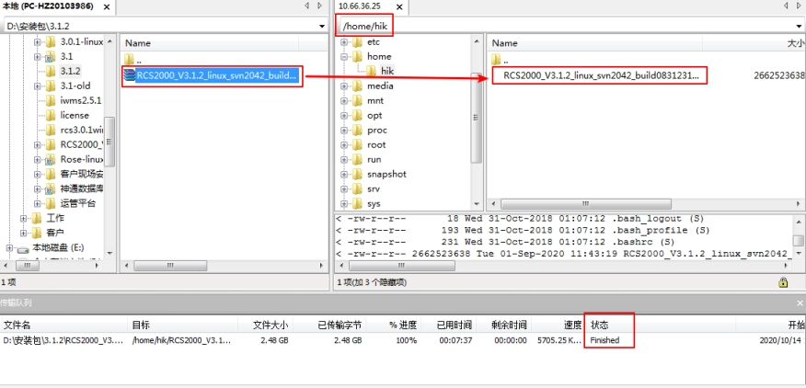Select the 3.1-old folder in local tree
Viewport: 806px width, 388px height.
tap(76, 86)
